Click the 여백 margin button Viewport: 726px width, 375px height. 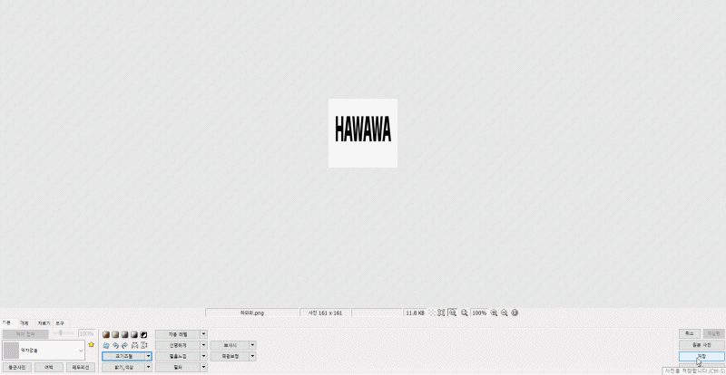49,367
